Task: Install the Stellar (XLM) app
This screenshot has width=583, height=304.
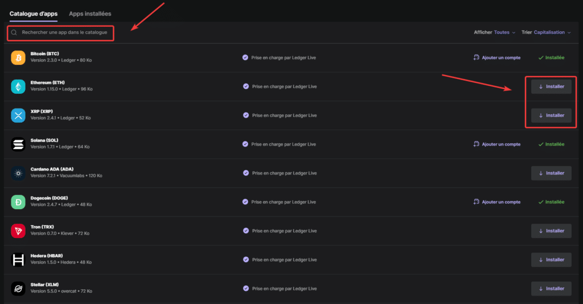Action: tap(551, 289)
